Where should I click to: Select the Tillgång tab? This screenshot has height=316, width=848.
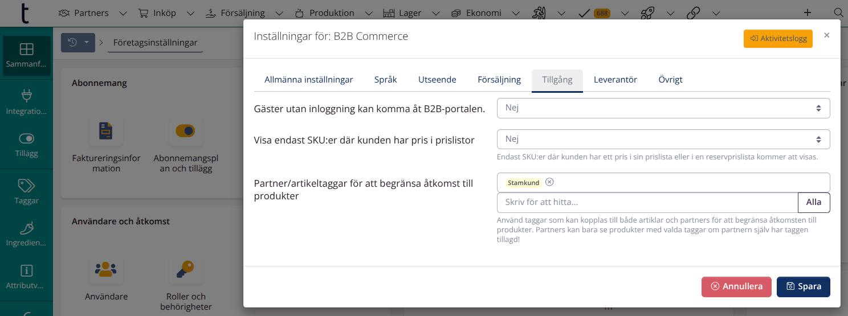[x=557, y=80]
